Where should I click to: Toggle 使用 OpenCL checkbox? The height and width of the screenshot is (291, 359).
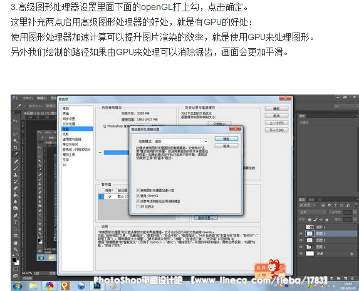(x=138, y=196)
